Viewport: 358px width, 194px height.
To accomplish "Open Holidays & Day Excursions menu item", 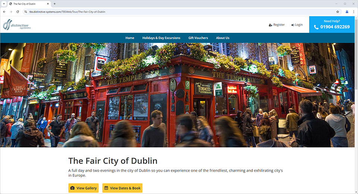I will point(161,38).
